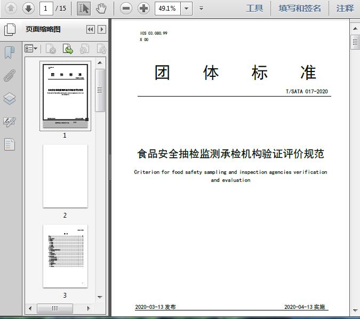Go to the next page with the down arrow

point(28,8)
